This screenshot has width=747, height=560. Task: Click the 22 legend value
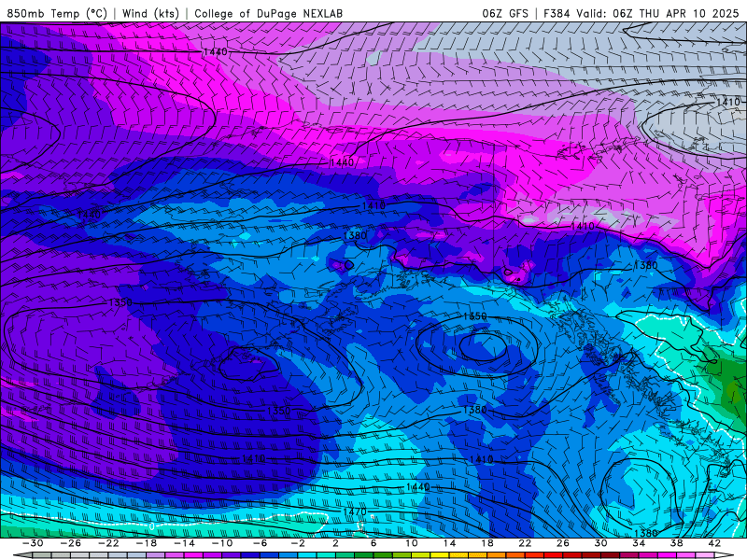(525, 543)
